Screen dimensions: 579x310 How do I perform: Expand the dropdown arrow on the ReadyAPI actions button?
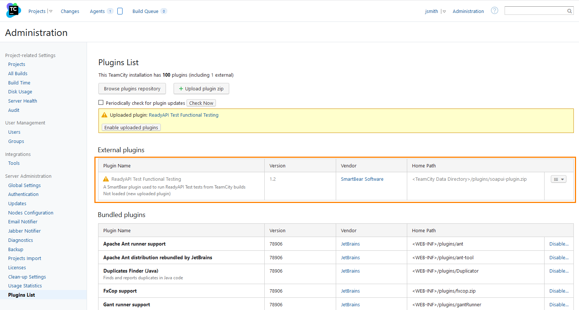point(562,179)
